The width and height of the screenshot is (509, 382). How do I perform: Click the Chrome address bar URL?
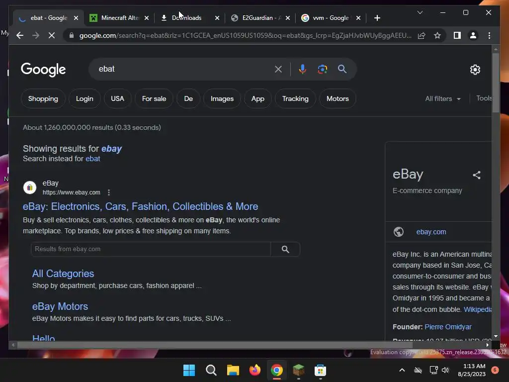pos(245,35)
